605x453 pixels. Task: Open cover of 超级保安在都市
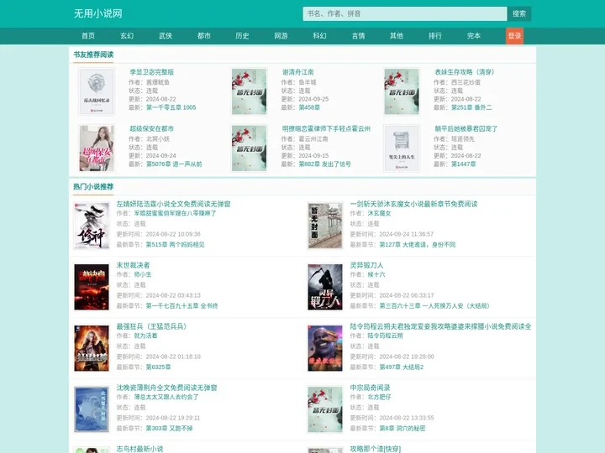coord(97,148)
